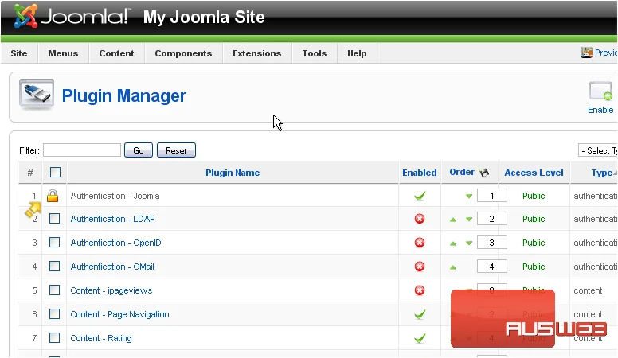This screenshot has width=618, height=358.
Task: Check the Authentication - GMail row checkbox
Action: [54, 267]
